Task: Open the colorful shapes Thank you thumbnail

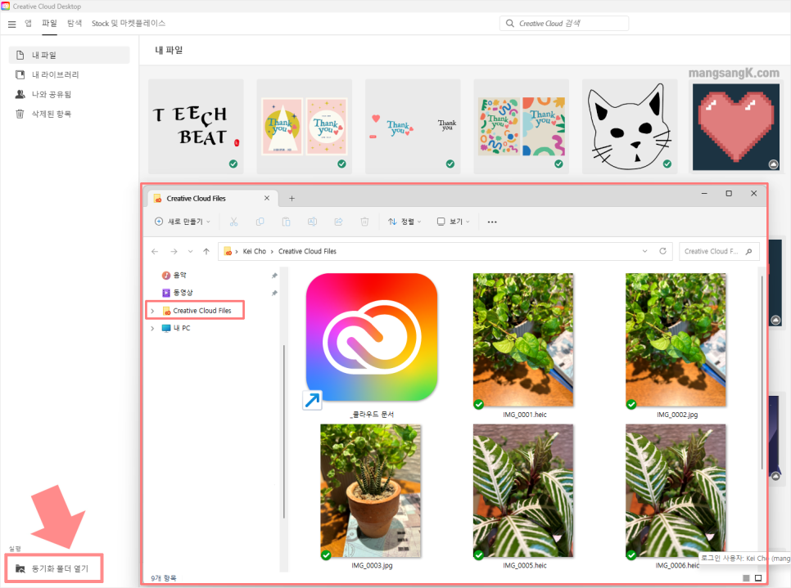Action: pos(521,126)
